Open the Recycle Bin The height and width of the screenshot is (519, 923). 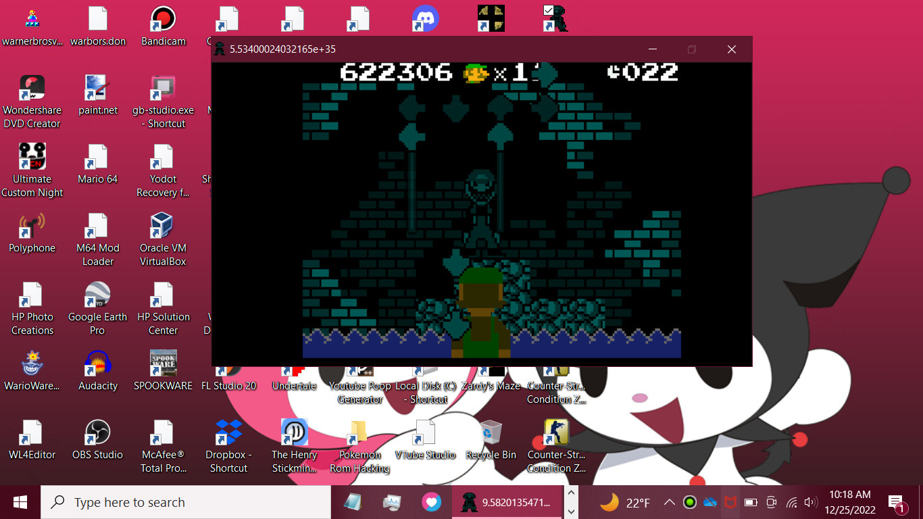tap(491, 440)
